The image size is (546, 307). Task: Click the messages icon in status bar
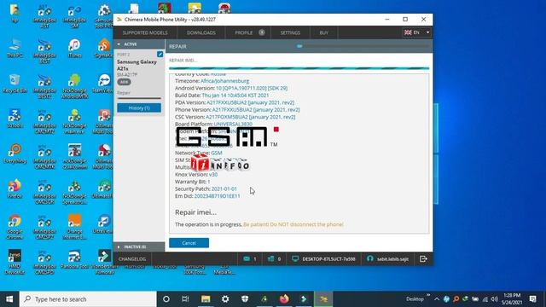pyautogui.click(x=247, y=258)
